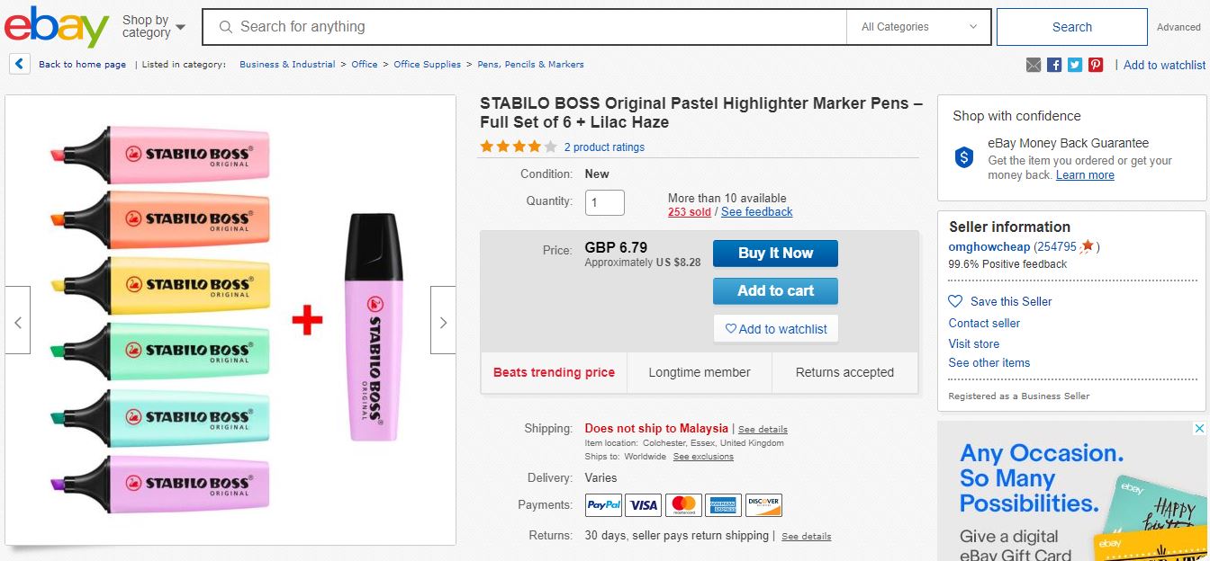Go to Business & Industrial breadcrumb
Screen dimensions: 1210x561
pyautogui.click(x=287, y=65)
